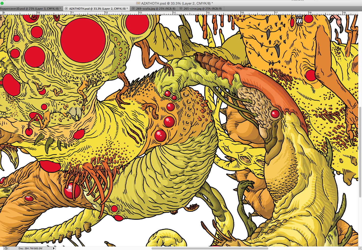Close the 269-scylla.jpg tab

(x=133, y=8)
